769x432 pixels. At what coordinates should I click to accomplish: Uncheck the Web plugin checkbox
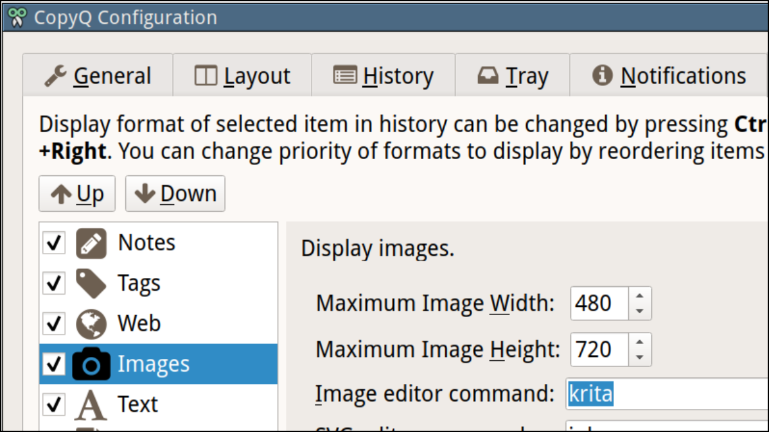pos(54,324)
